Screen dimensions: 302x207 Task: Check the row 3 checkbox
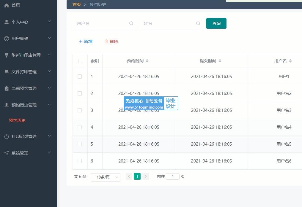[80, 110]
